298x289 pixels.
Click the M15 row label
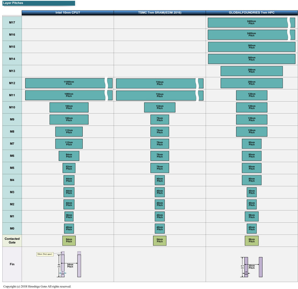[12, 47]
